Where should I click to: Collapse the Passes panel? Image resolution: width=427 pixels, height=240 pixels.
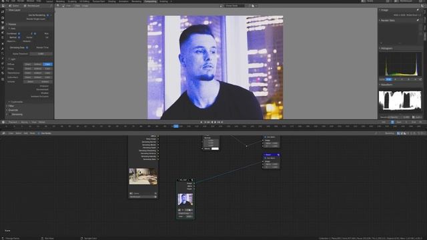pos(7,24)
